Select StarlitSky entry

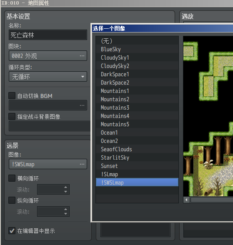tap(137, 157)
